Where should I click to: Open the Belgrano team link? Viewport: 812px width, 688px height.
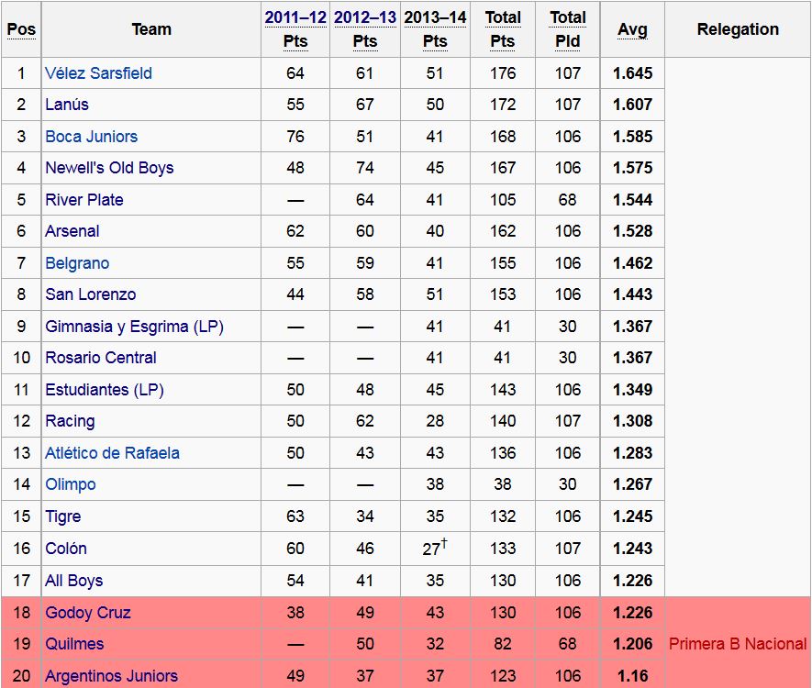[x=77, y=263]
